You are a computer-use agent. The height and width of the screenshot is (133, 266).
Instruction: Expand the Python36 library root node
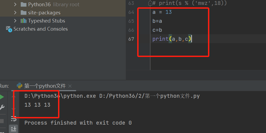(15, 5)
